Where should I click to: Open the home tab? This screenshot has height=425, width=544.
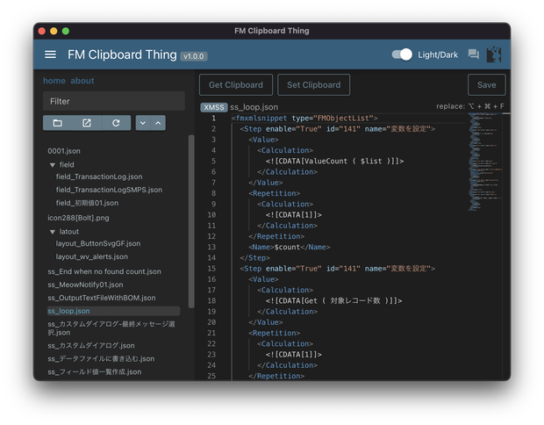54,81
